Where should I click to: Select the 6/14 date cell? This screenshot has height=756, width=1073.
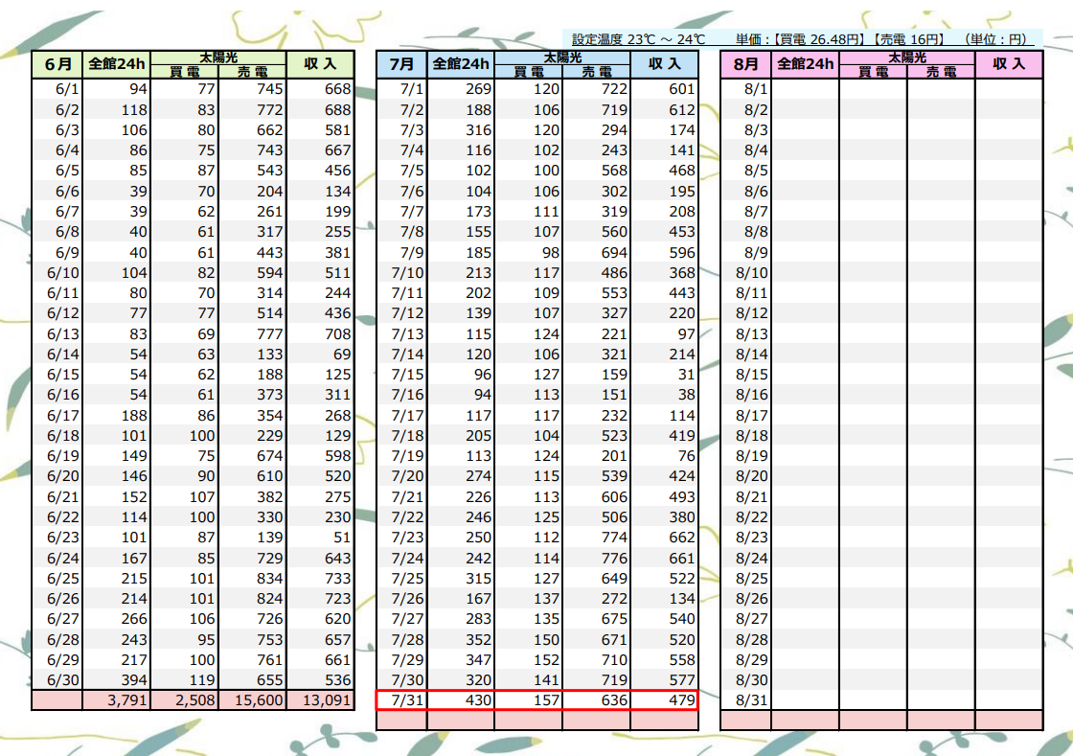coord(57,355)
